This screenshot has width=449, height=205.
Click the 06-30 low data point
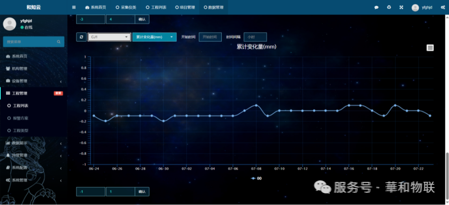[163, 121]
